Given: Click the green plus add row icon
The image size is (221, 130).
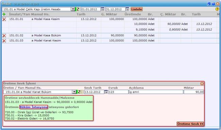Looking at the screenshot, I should point(4,14).
